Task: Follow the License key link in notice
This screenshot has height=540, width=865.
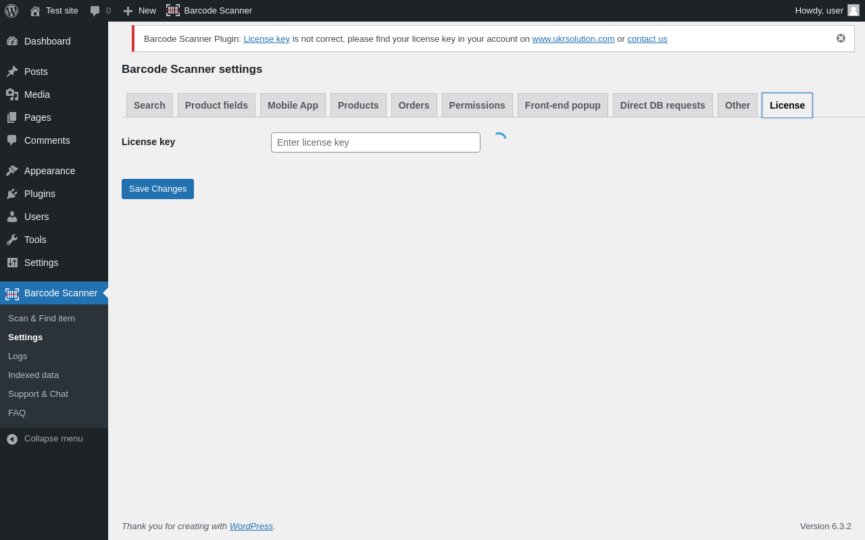Action: [x=266, y=39]
